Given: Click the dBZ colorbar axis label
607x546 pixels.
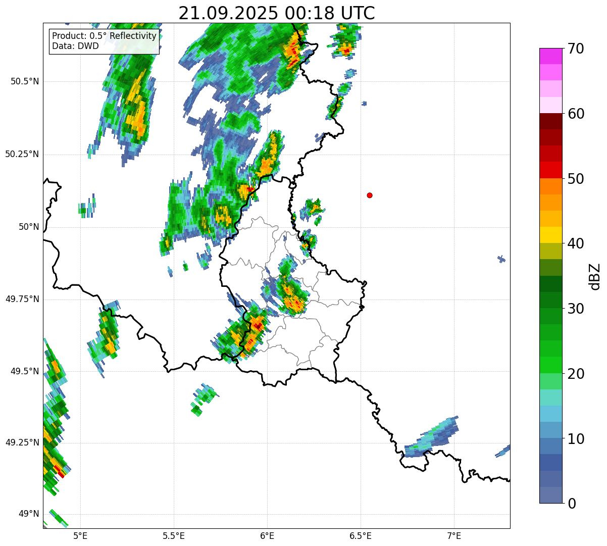Looking at the screenshot, I should coord(595,276).
